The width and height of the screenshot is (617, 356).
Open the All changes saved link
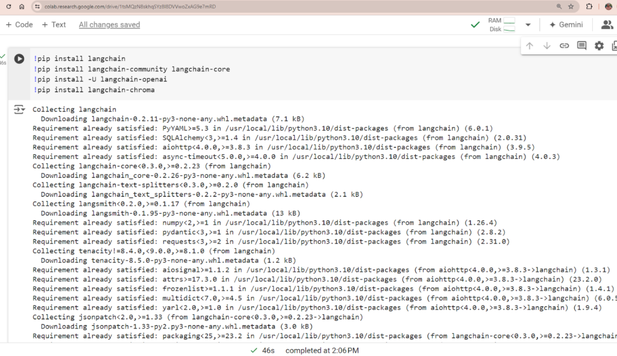click(110, 25)
